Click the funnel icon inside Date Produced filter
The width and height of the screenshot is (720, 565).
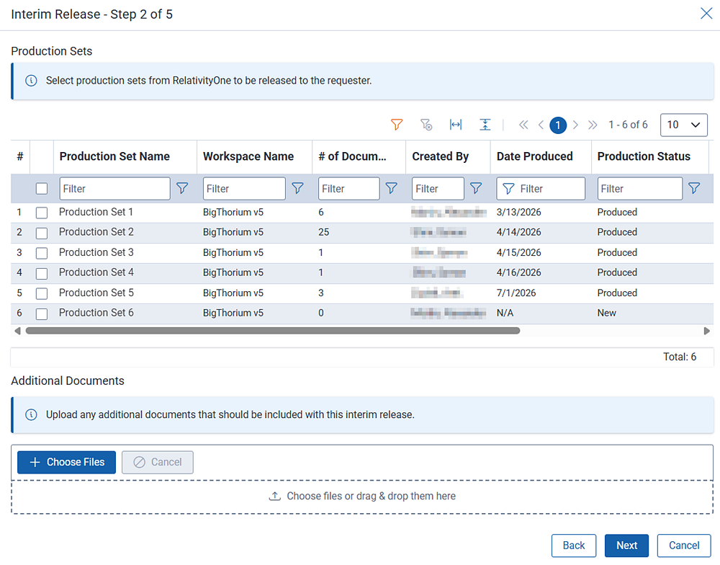click(x=508, y=189)
